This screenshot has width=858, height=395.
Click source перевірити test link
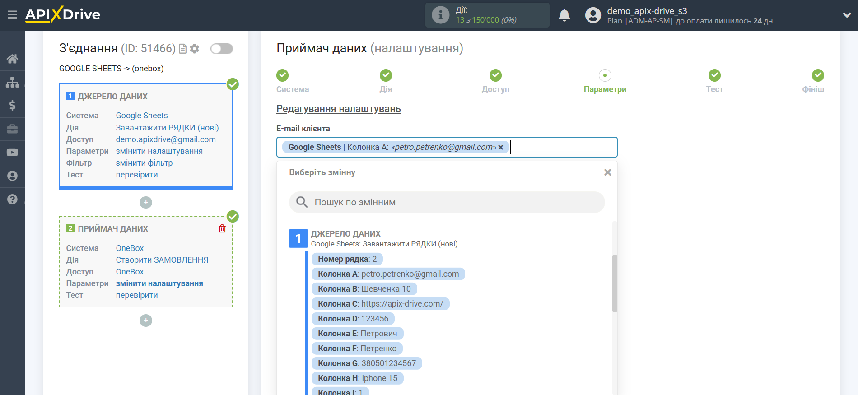click(x=137, y=175)
